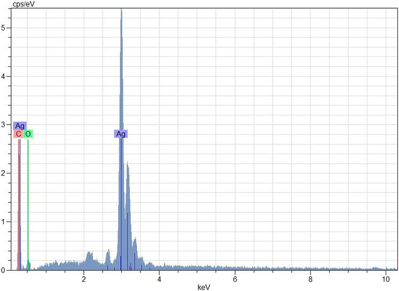Click the x-axis value 8
Image resolution: width=399 pixels, height=291 pixels.
(x=310, y=279)
